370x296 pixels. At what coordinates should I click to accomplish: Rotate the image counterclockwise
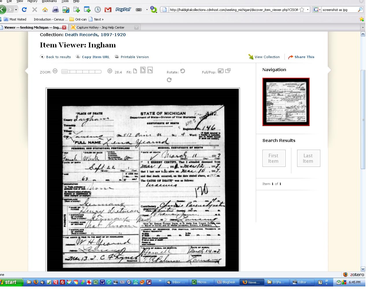click(x=182, y=71)
